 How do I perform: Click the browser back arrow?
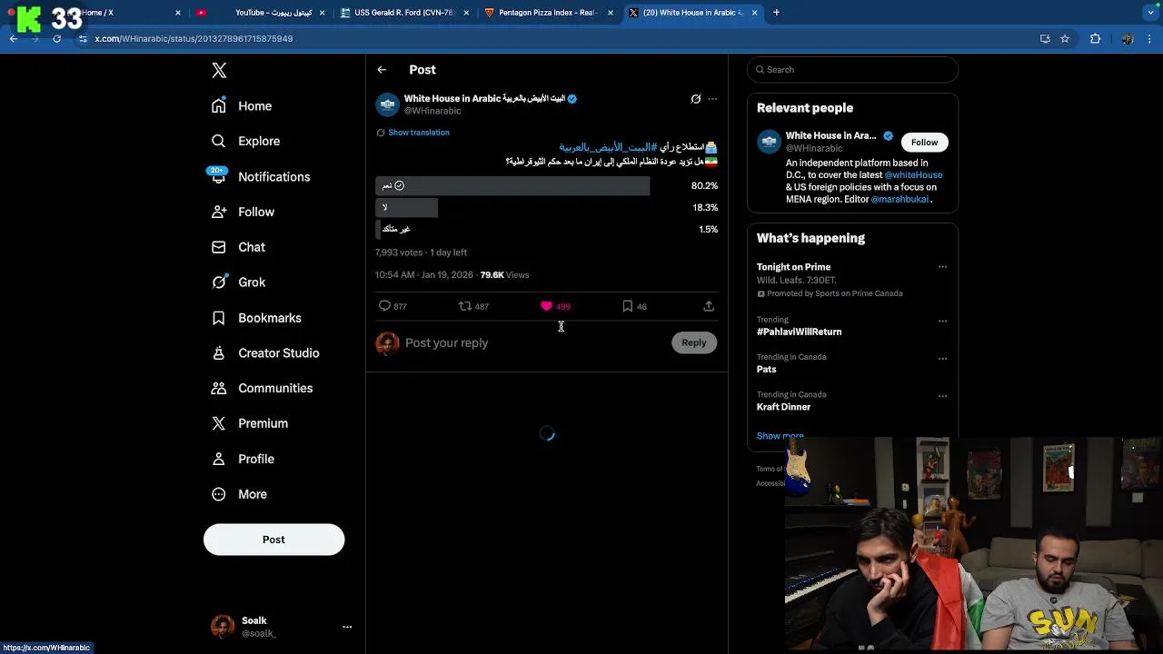point(14,39)
